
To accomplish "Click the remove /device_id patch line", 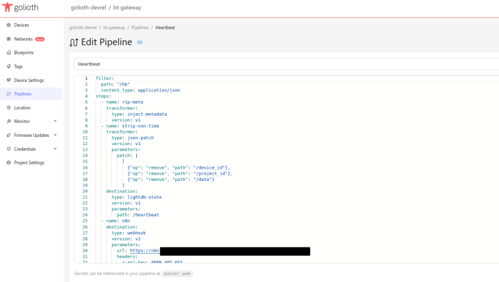I will click(x=179, y=168).
